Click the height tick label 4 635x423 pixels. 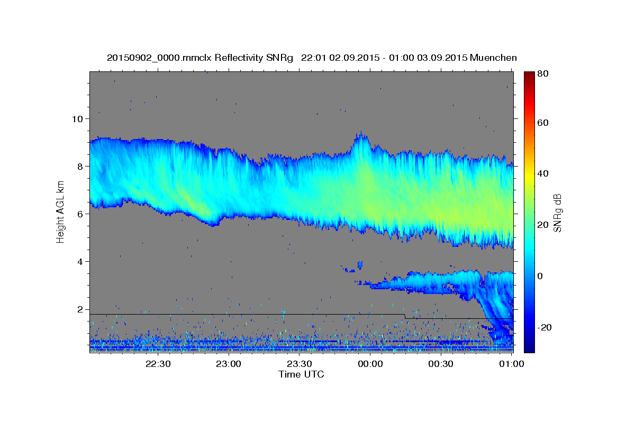click(x=80, y=262)
